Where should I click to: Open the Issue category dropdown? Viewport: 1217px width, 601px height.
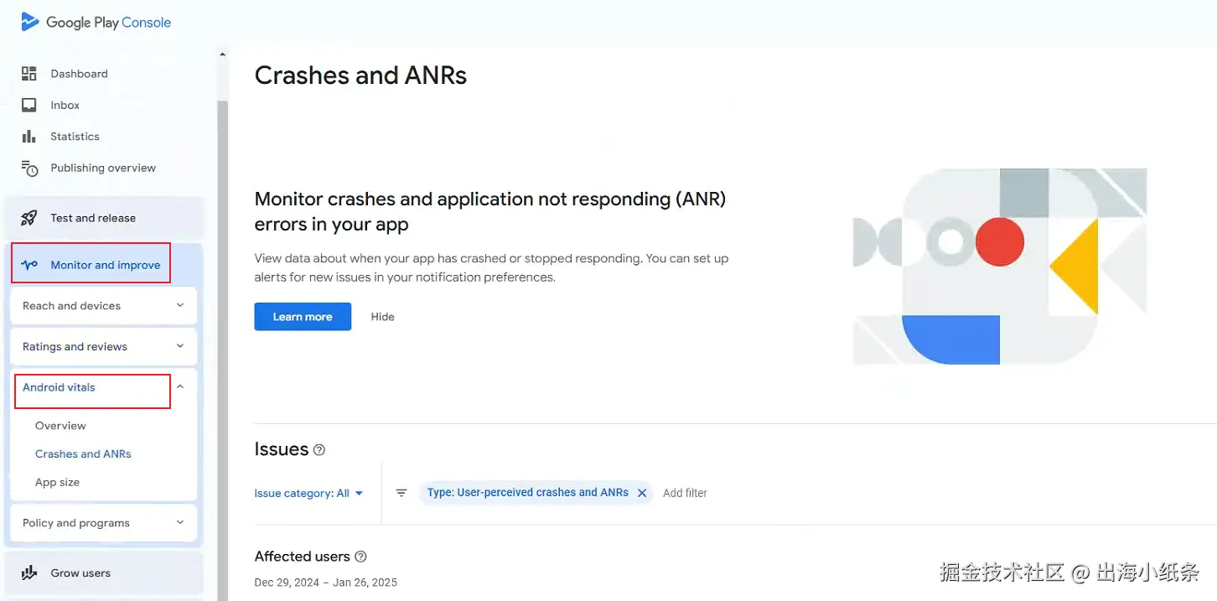point(308,494)
